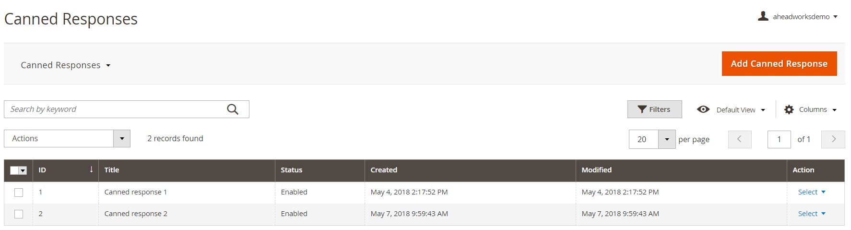Check the box for Canned response 2

(x=19, y=214)
